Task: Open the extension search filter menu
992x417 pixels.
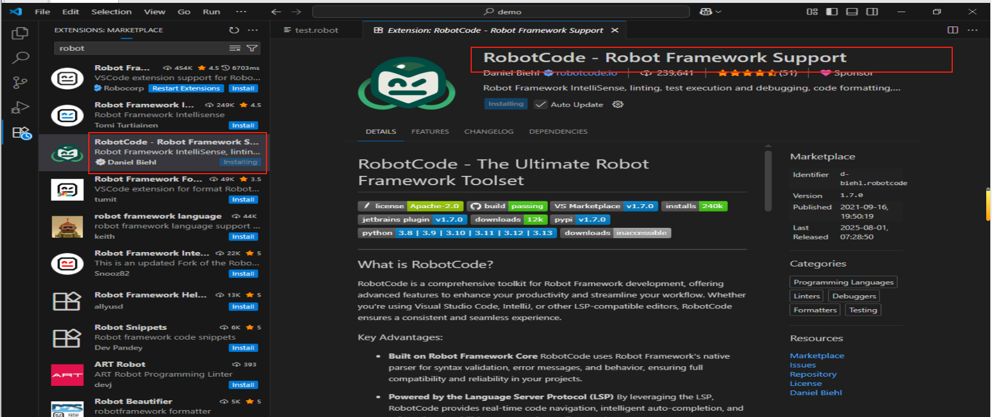Action: [x=252, y=48]
